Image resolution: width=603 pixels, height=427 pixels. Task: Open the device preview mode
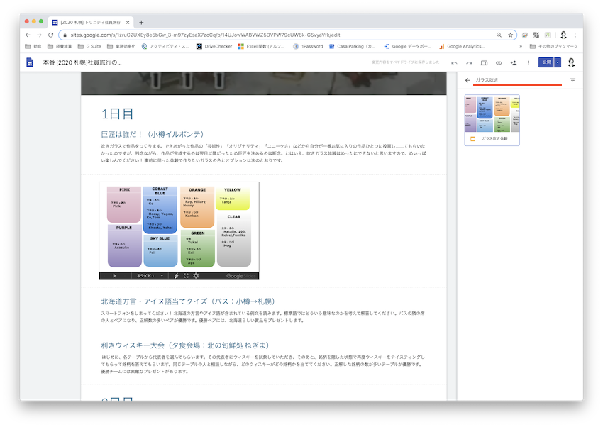click(x=484, y=62)
